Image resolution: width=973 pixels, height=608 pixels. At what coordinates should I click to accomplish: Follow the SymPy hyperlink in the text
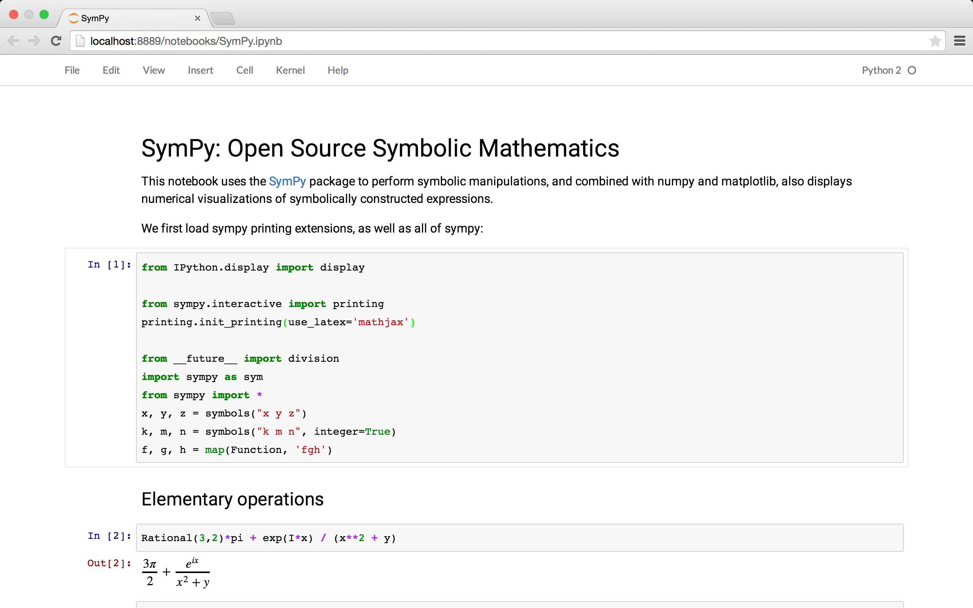click(287, 181)
